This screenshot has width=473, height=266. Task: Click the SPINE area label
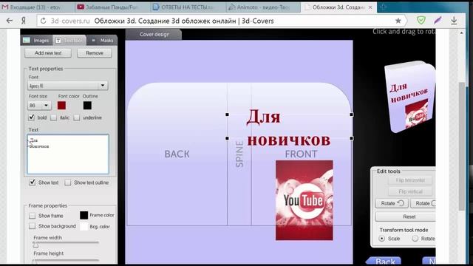[x=239, y=154]
